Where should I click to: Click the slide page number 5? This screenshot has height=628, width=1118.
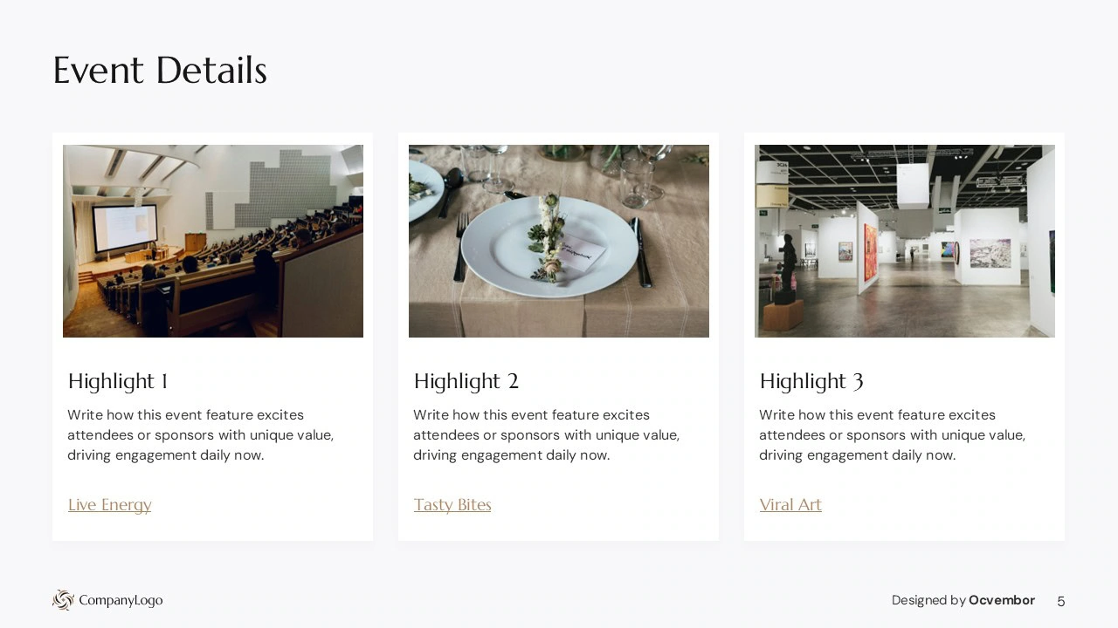[1061, 601]
